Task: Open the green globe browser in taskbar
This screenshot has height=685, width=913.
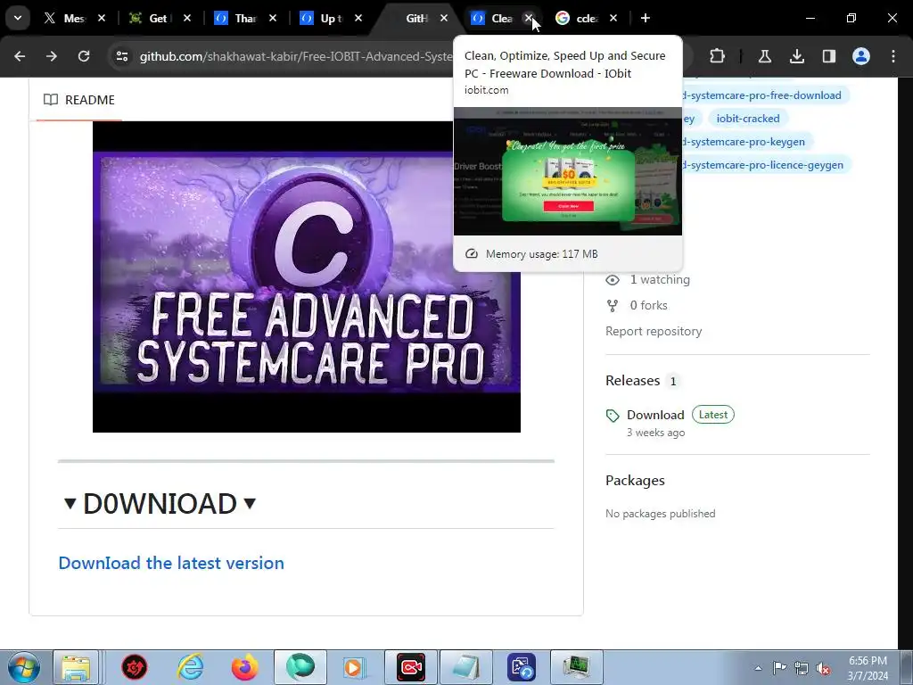Action: 300,667
